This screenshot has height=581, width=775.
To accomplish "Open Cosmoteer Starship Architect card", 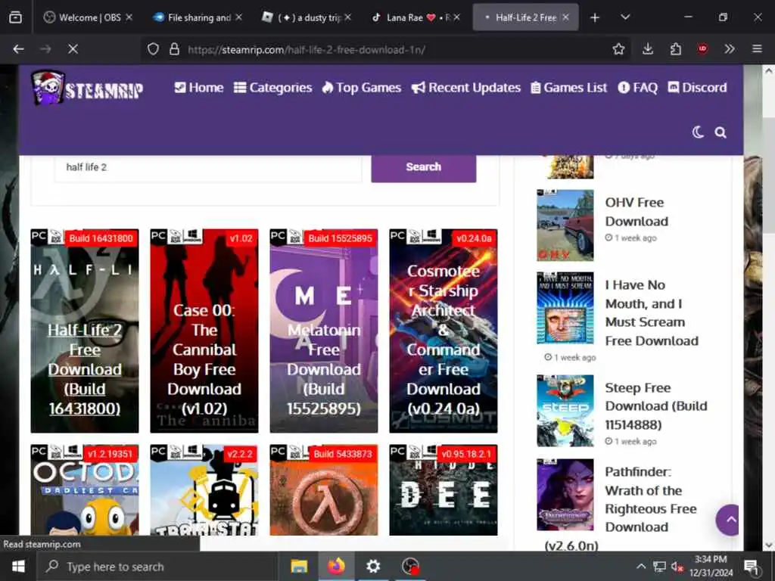I will [444, 331].
